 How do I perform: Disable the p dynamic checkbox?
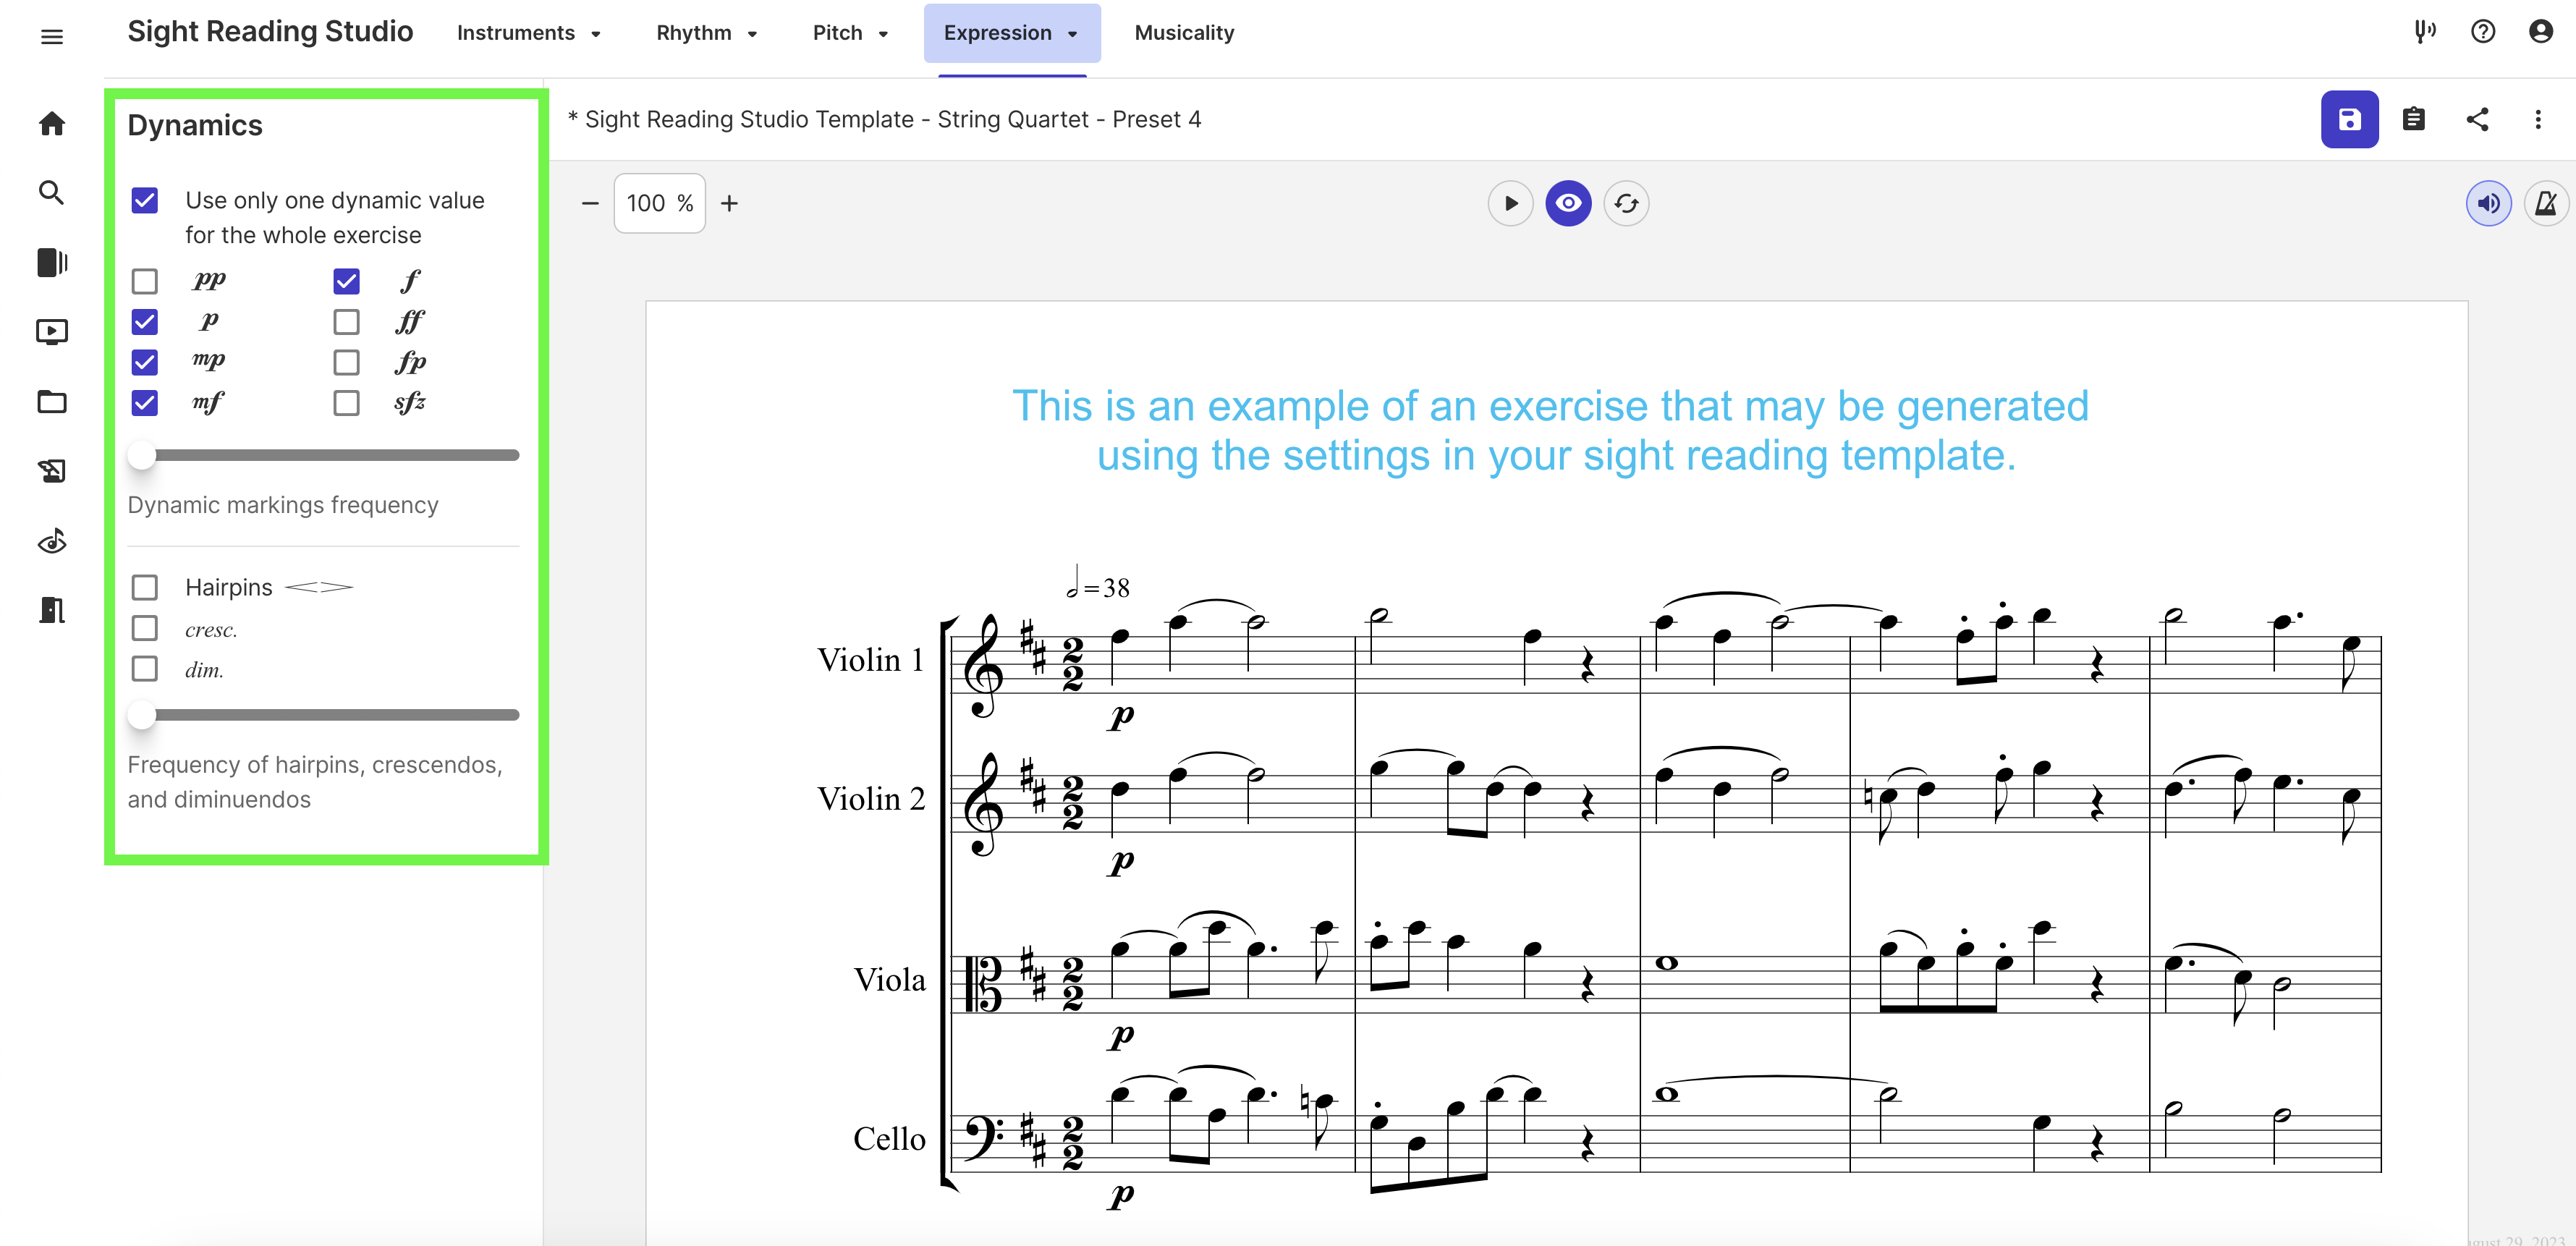tap(145, 322)
